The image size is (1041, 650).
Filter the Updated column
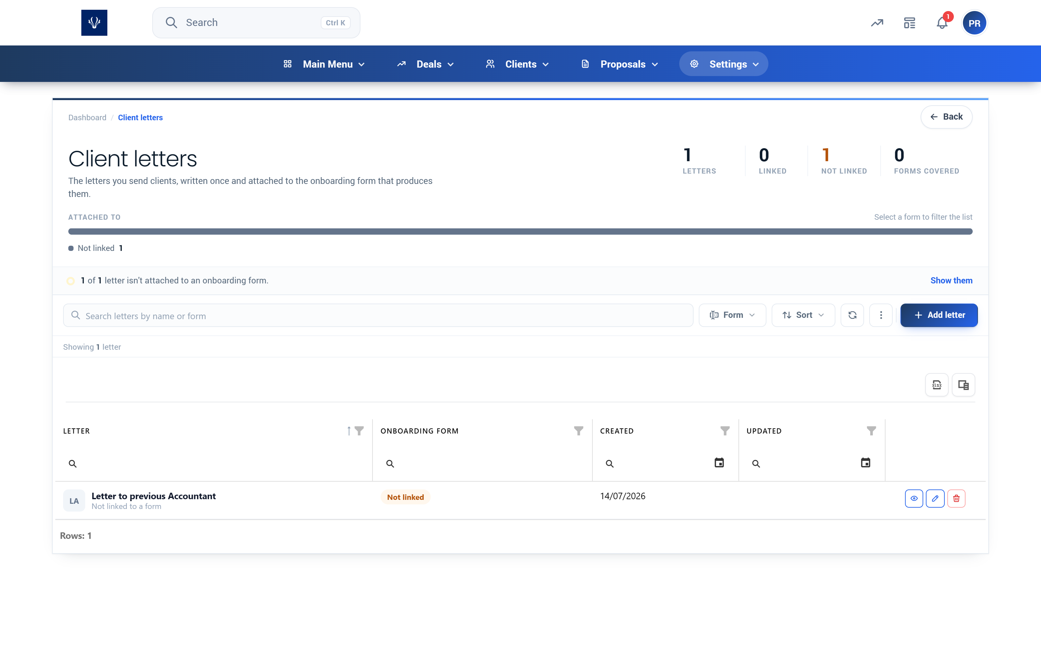click(871, 431)
